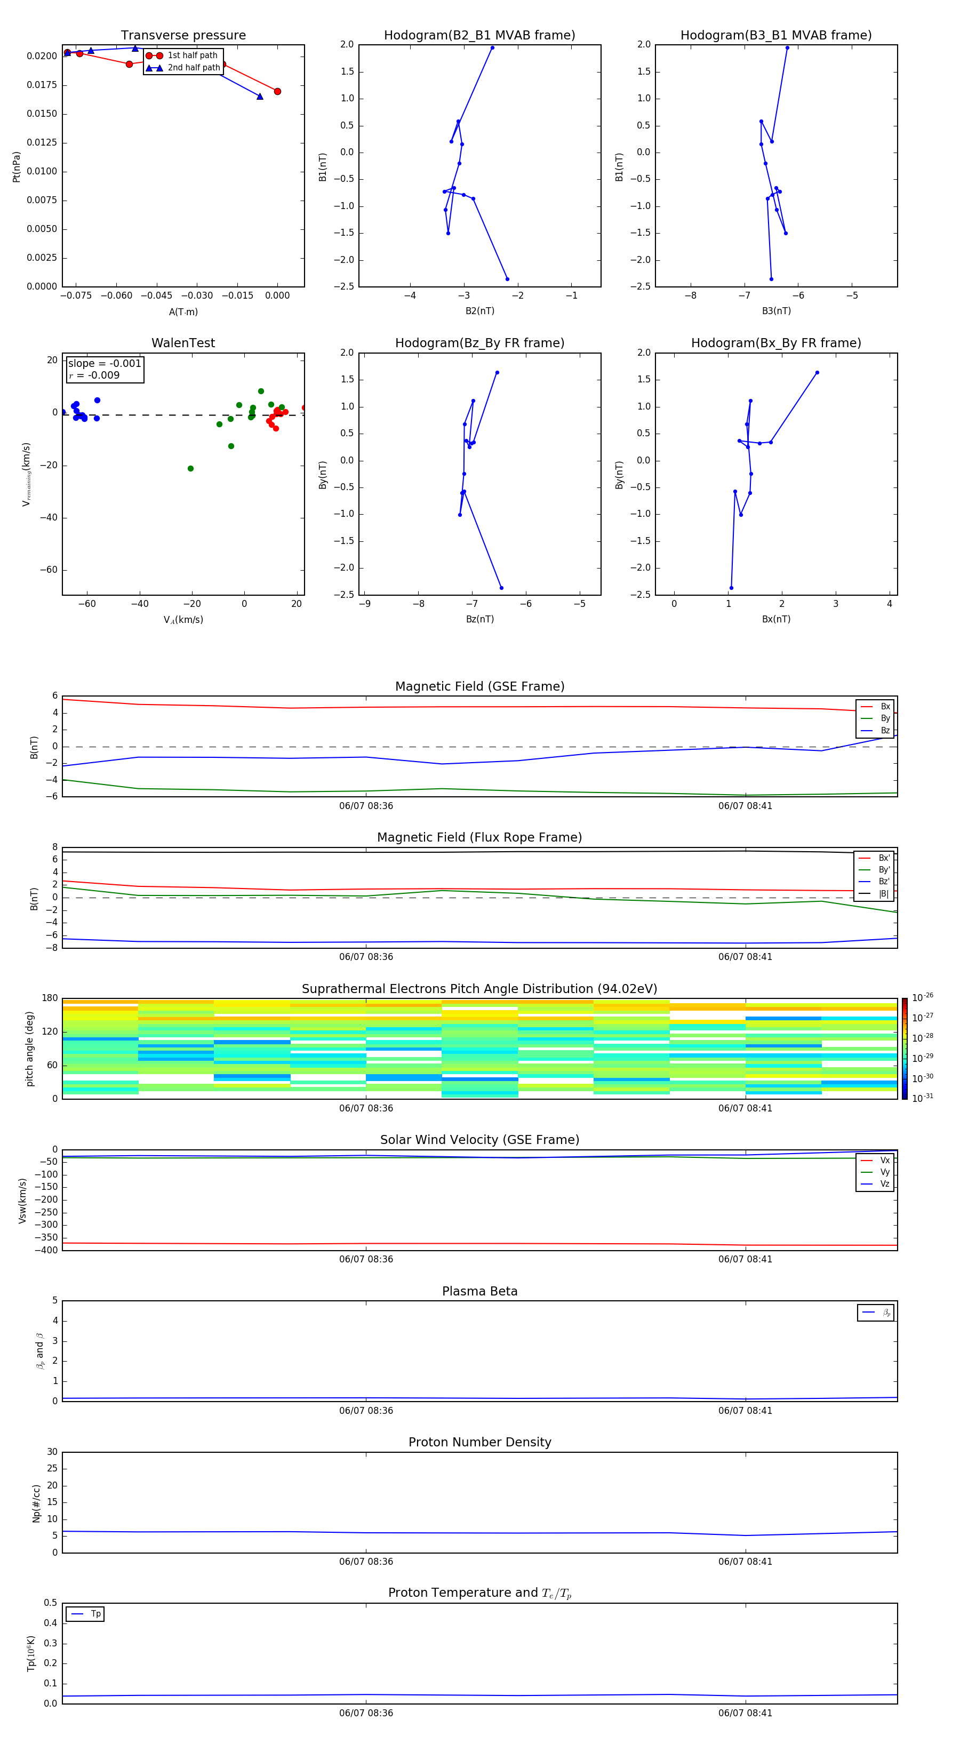Image resolution: width=960 pixels, height=1760 pixels.
Task: Click the 'Magnetic Field (GSE Frame)' title
Action: pyautogui.click(x=479, y=686)
